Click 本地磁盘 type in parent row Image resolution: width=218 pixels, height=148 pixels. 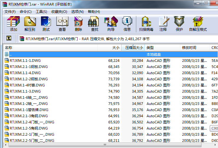(154, 55)
